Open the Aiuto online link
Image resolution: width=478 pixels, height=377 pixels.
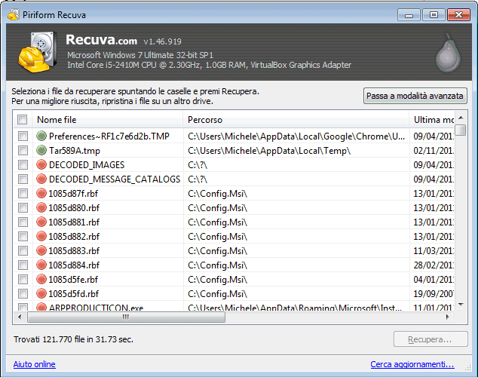pyautogui.click(x=34, y=364)
